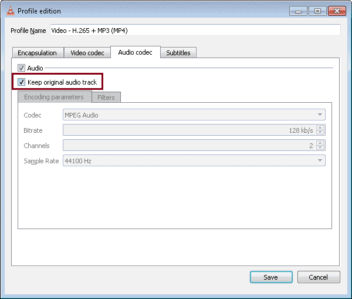Open the Video codec tab
This screenshot has width=352, height=299.
(87, 53)
